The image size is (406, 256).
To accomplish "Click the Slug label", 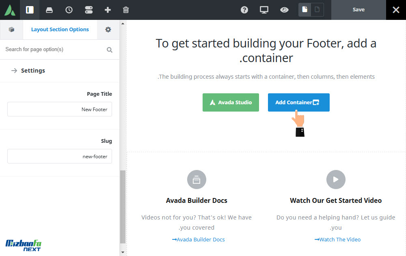I will click(106, 141).
